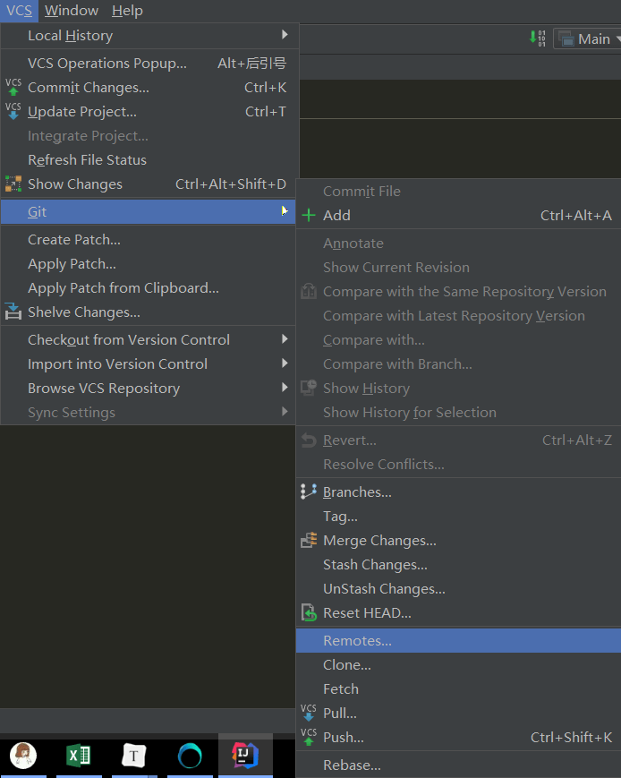This screenshot has width=621, height=778.
Task: Click the green plus Add icon
Action: [x=309, y=216]
